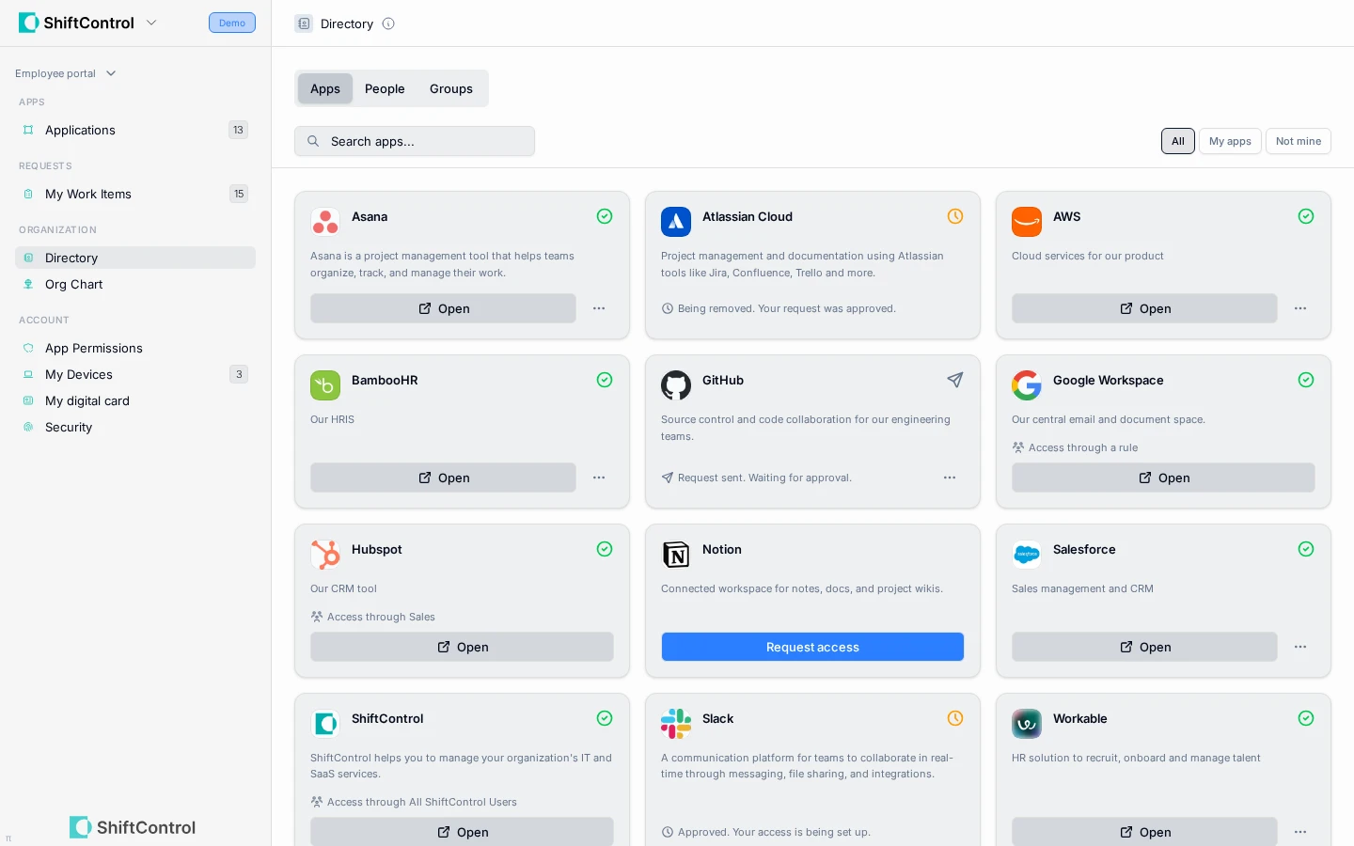This screenshot has width=1354, height=846.
Task: Select the All filter
Action: pyautogui.click(x=1178, y=141)
